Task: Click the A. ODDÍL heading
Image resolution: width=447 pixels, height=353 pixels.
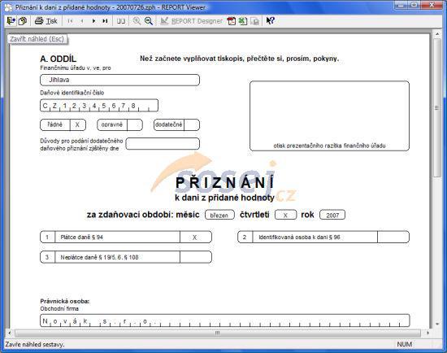Action: (x=59, y=59)
